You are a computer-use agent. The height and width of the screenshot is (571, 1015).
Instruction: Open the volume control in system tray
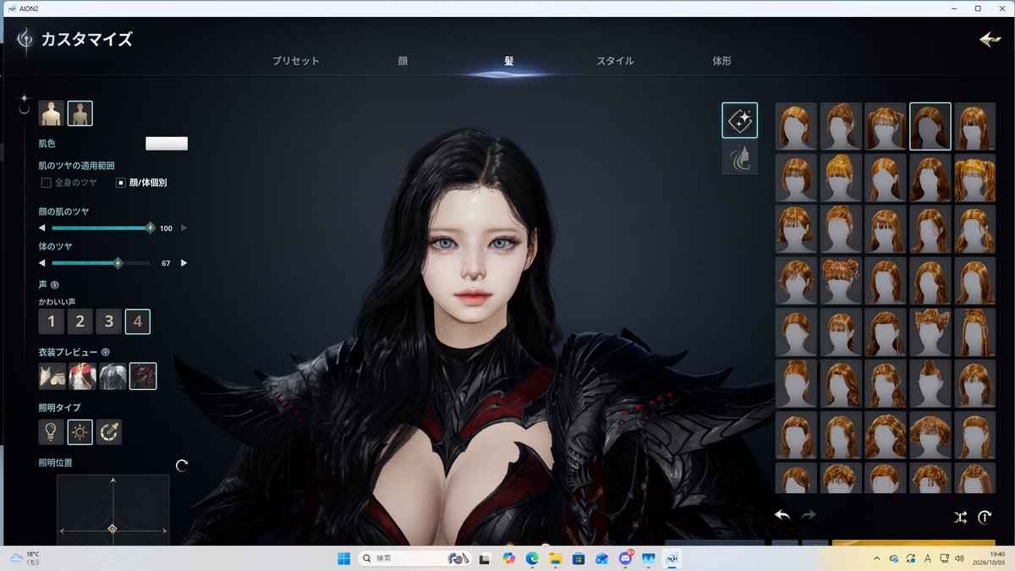pos(958,558)
